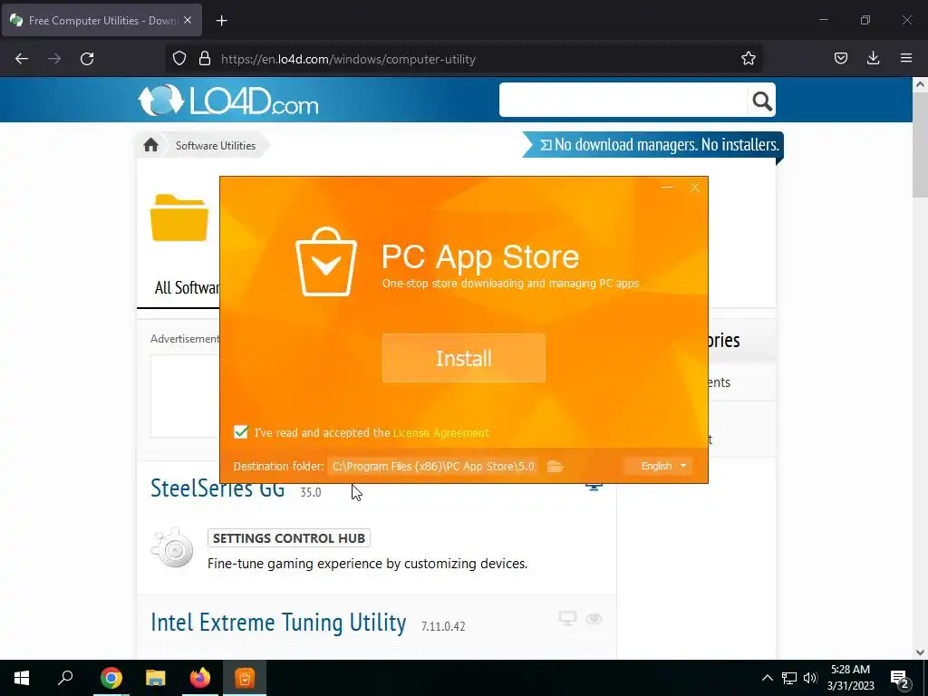Open Windows taskbar search
928x696 pixels.
tap(65, 678)
